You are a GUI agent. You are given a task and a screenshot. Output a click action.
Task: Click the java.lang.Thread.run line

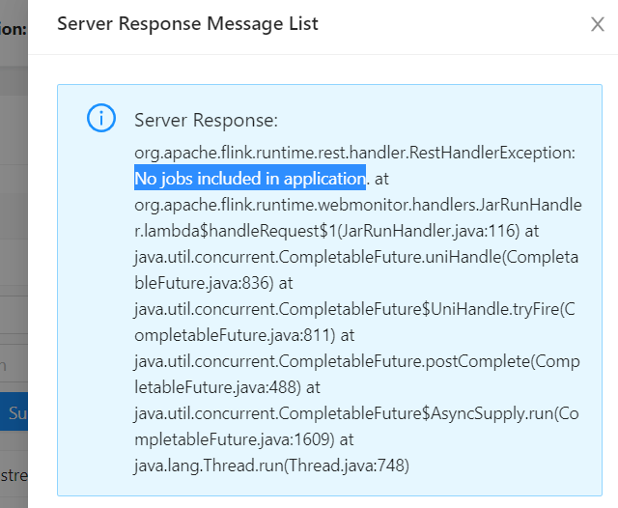tap(271, 466)
